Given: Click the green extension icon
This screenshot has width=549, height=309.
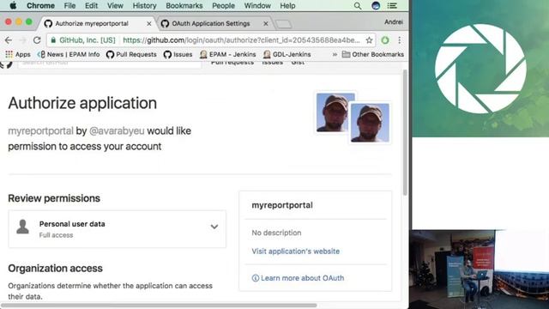Looking at the screenshot, I should [x=385, y=40].
